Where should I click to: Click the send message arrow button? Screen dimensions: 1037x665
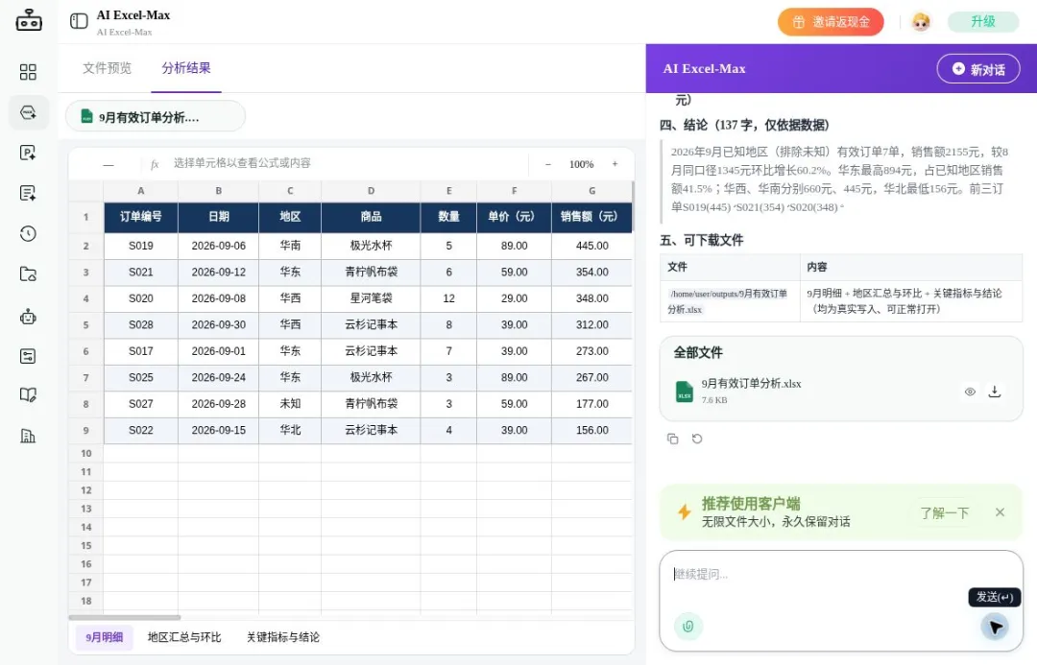pyautogui.click(x=994, y=626)
